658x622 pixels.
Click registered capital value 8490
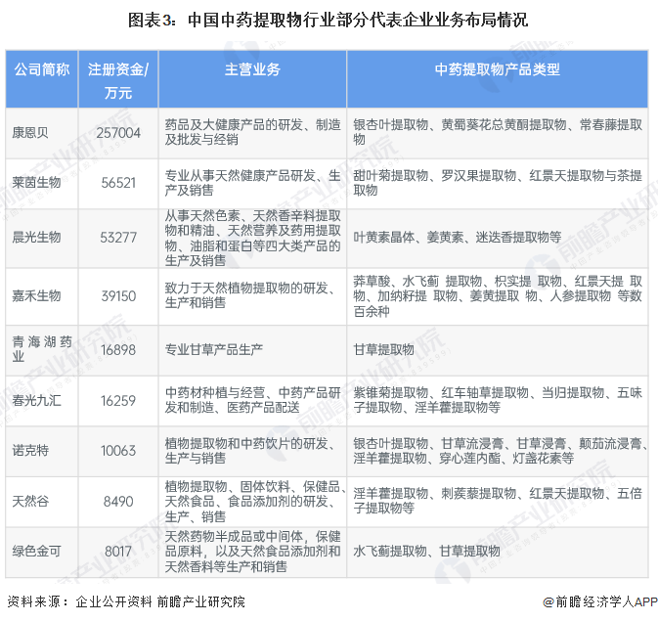click(118, 501)
